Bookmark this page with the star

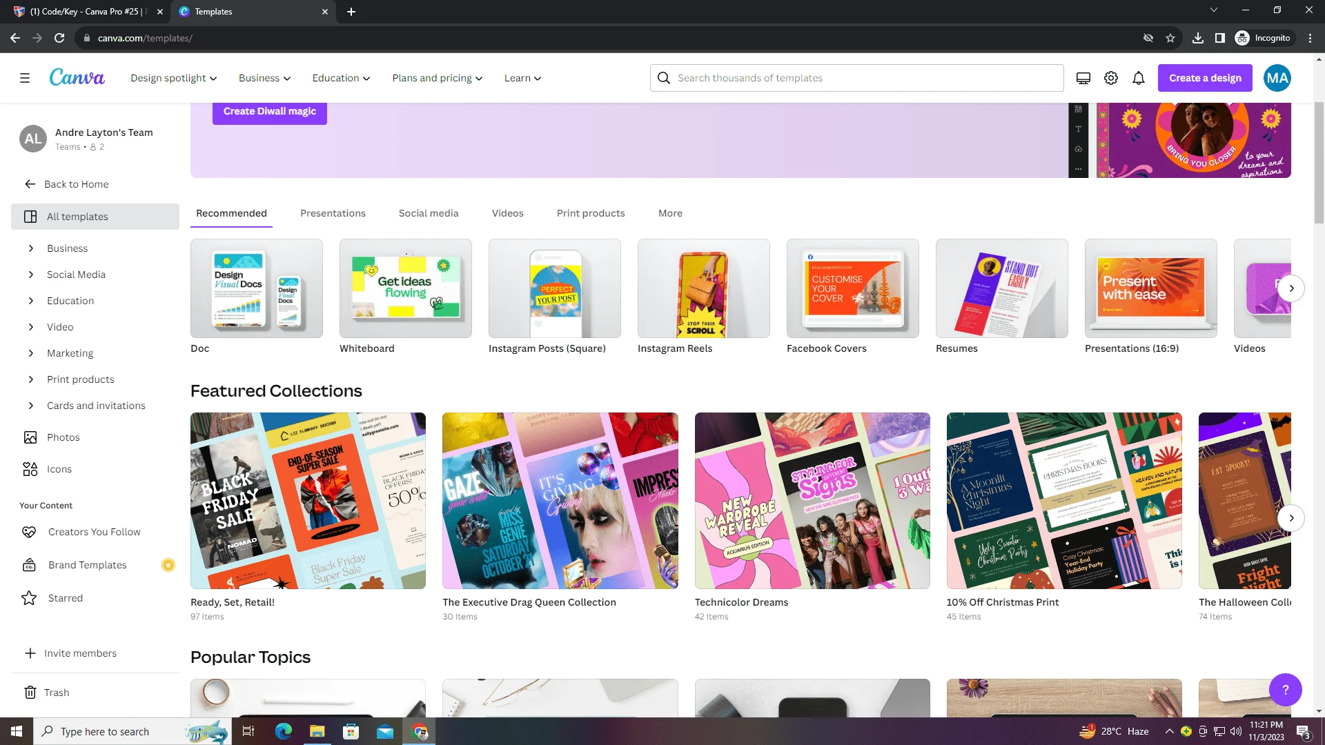(x=1170, y=38)
